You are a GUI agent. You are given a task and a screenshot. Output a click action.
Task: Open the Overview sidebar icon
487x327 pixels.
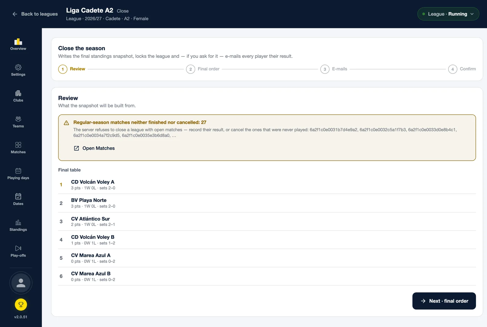[x=18, y=42]
